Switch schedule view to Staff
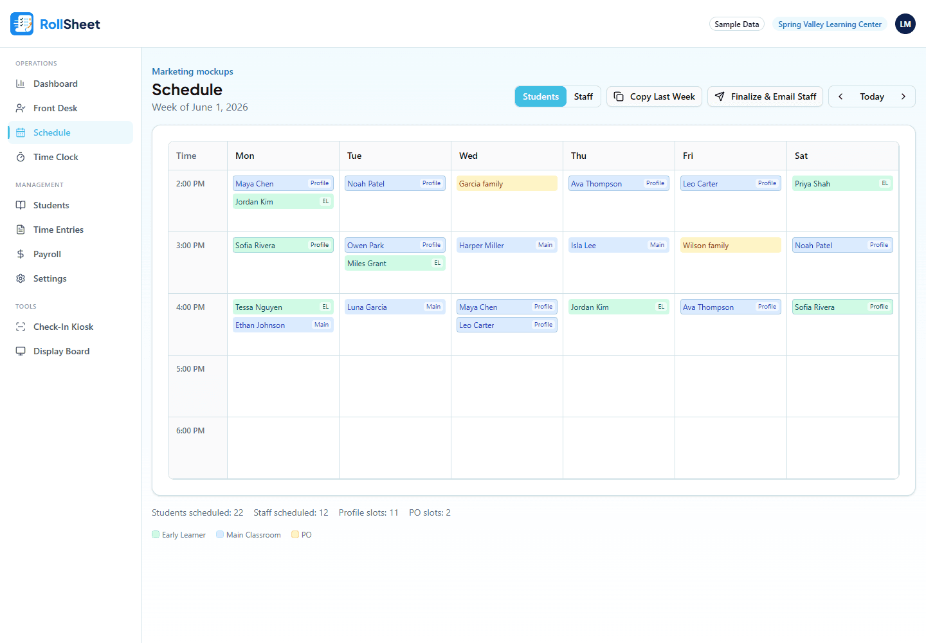926x643 pixels. 583,96
